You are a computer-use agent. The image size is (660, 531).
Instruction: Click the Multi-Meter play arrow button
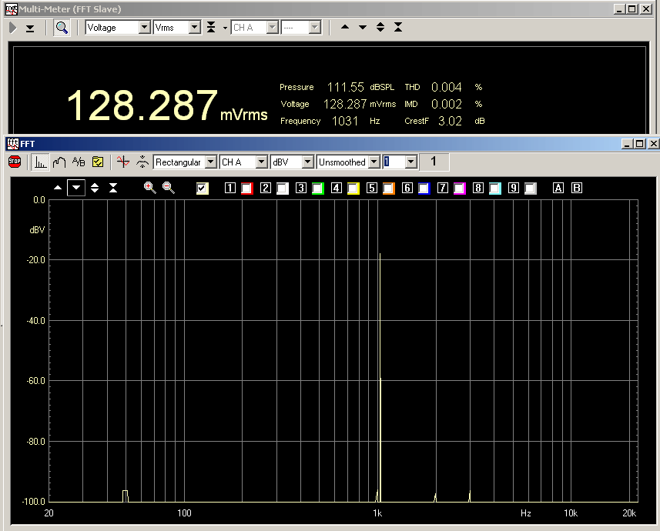coord(13,28)
